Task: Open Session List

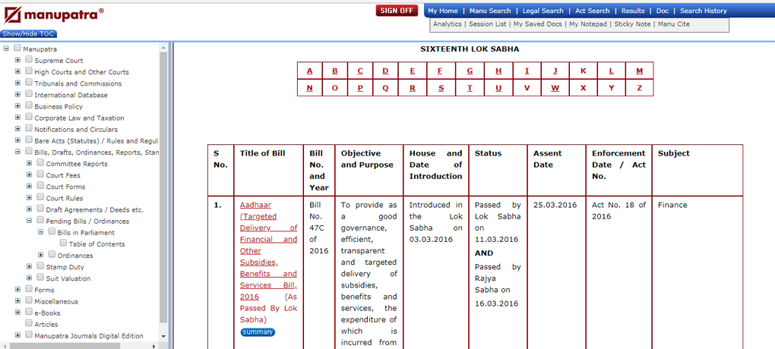Action: (487, 24)
